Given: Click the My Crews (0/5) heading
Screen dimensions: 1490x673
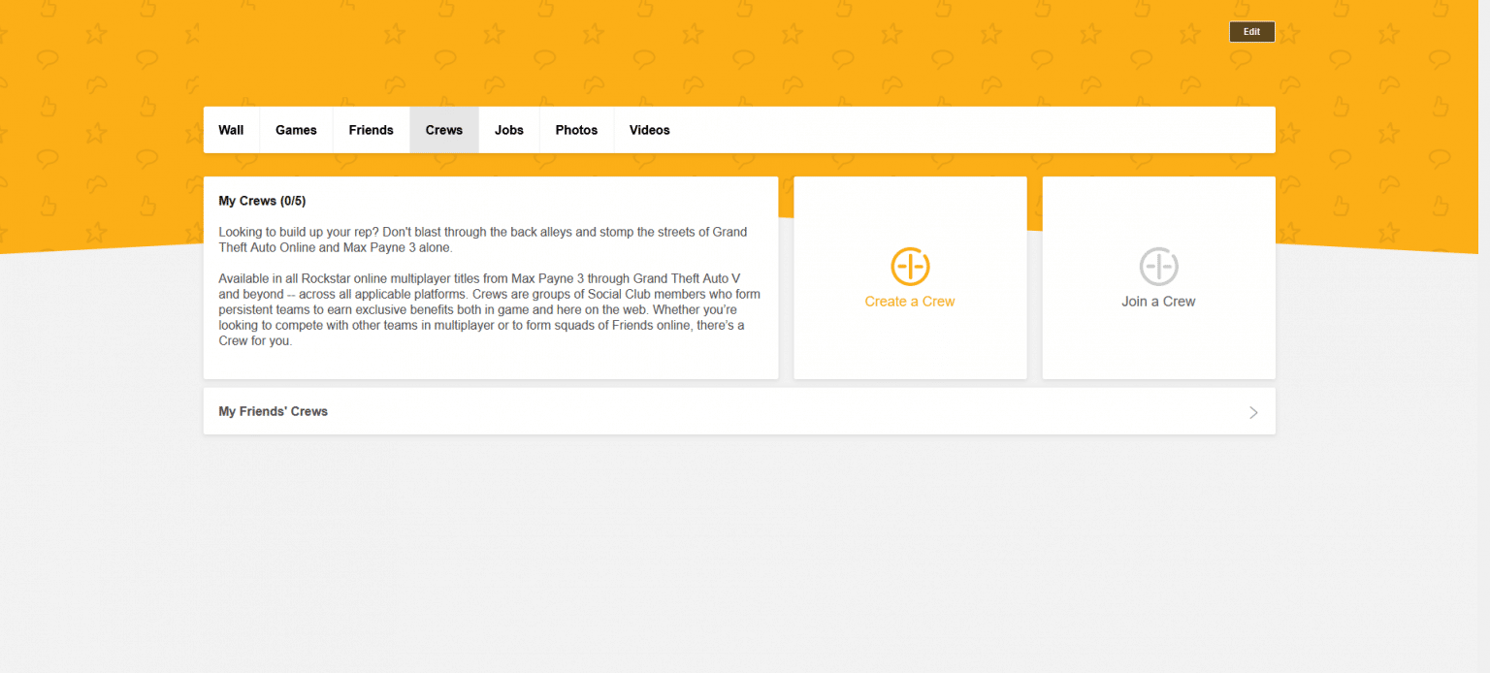Looking at the screenshot, I should [262, 201].
